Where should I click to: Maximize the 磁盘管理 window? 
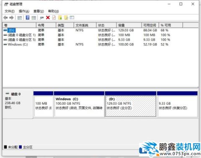point(181,4)
